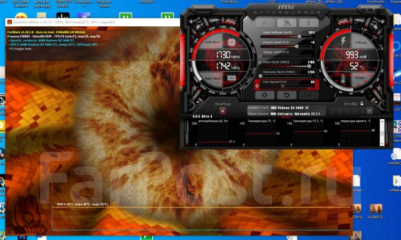Open the info 'i' button in Afterburner

point(309,23)
